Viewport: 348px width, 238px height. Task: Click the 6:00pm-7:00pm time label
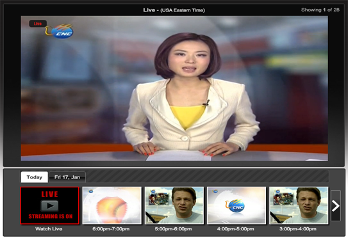(x=111, y=228)
